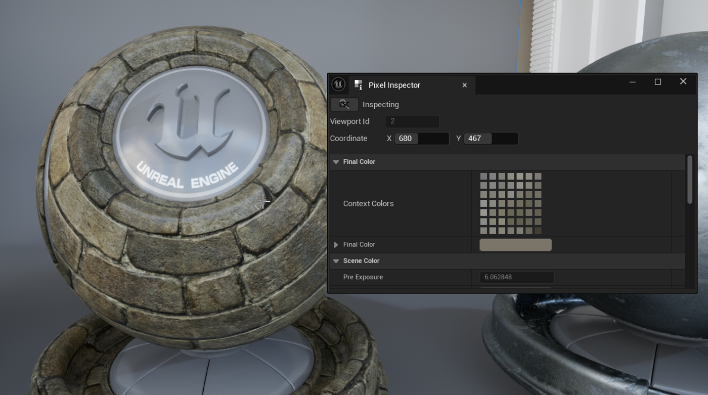Click the Unreal Engine logo in the window title bar

click(x=338, y=84)
